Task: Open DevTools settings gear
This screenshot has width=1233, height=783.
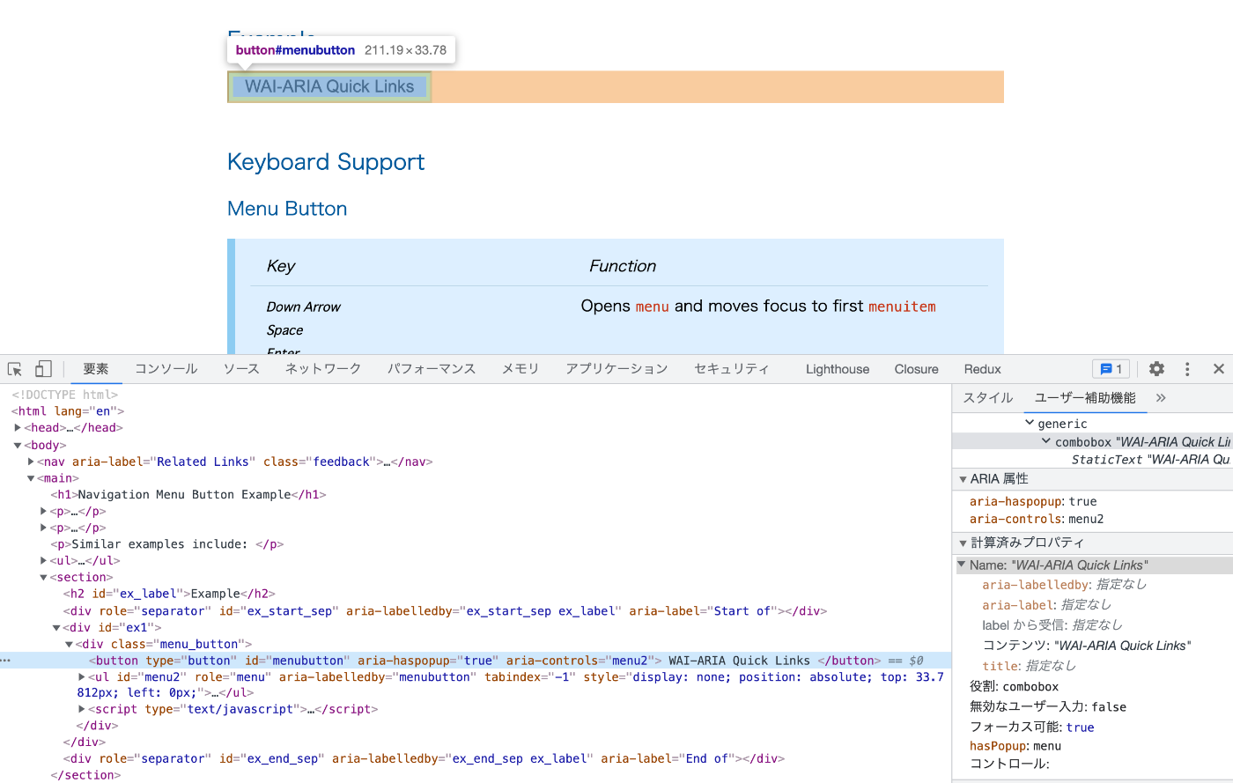Action: (x=1157, y=369)
